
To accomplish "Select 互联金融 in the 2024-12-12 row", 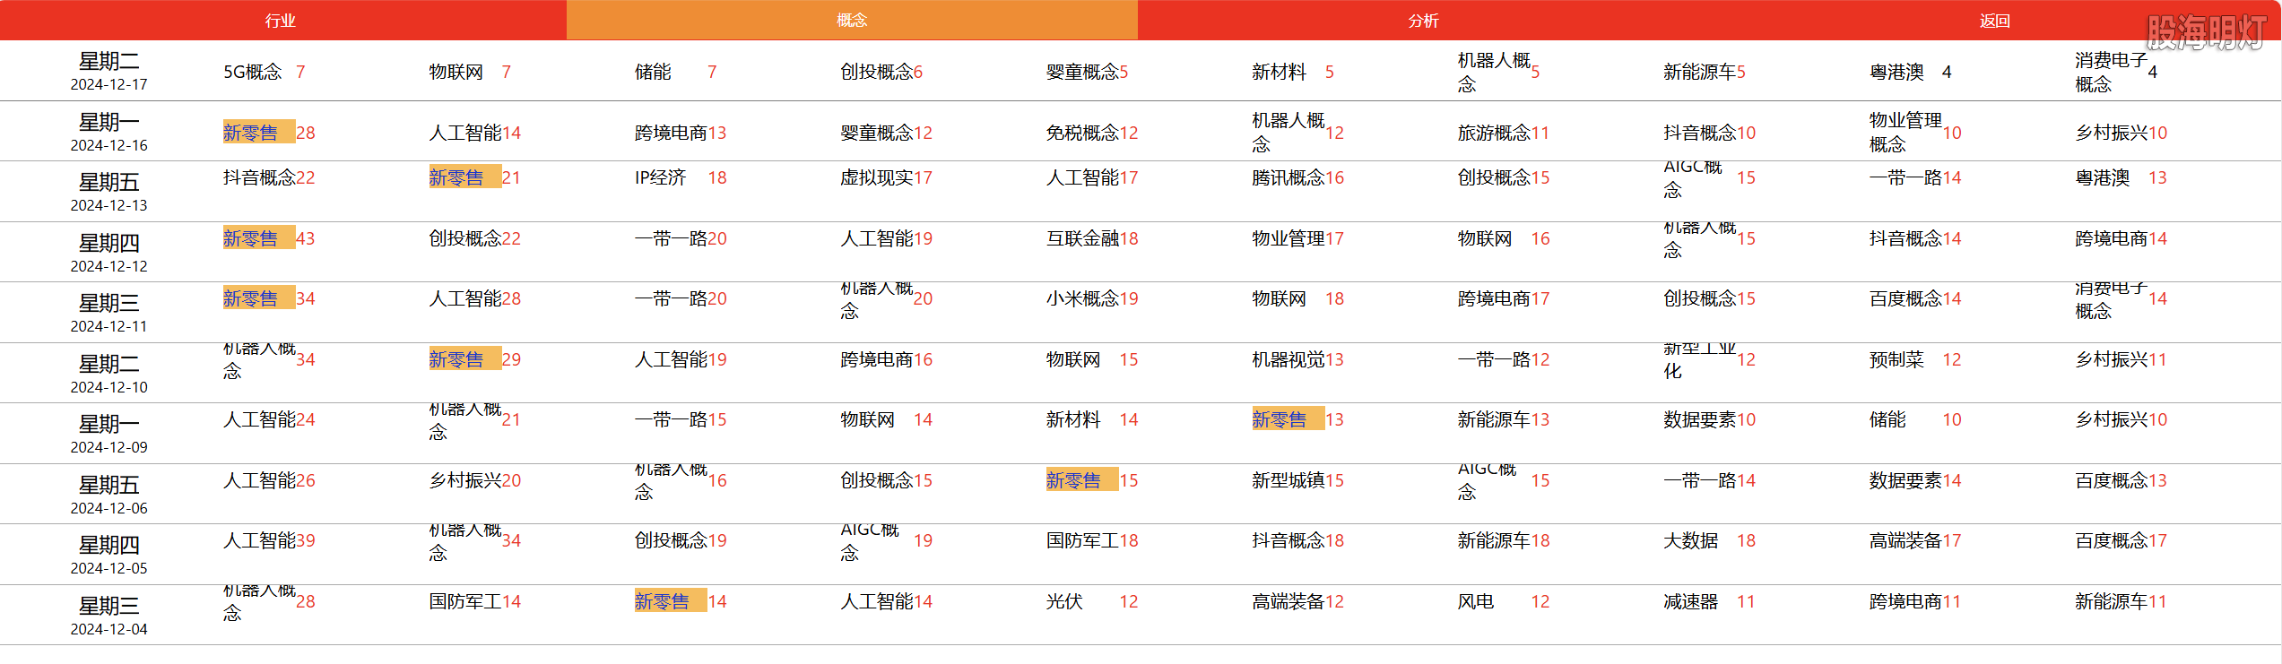I will pyautogui.click(x=1082, y=238).
